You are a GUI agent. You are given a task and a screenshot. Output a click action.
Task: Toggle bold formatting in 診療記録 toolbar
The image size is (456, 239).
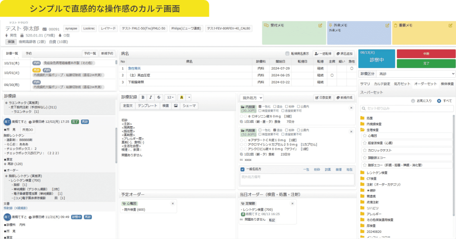click(143, 97)
